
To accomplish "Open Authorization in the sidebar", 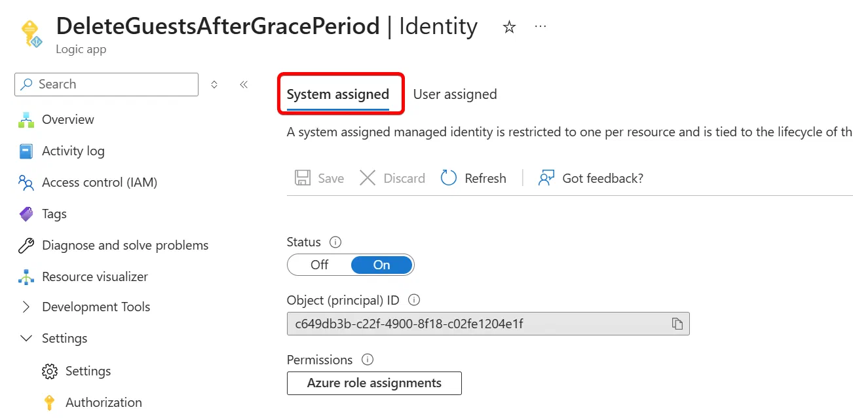I will pos(104,402).
